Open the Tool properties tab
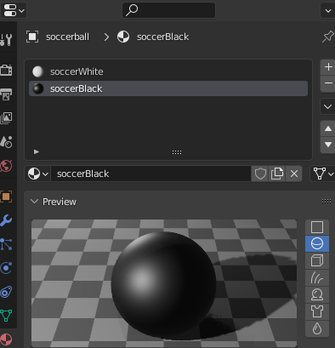The image size is (335, 348). pyautogui.click(x=6, y=40)
